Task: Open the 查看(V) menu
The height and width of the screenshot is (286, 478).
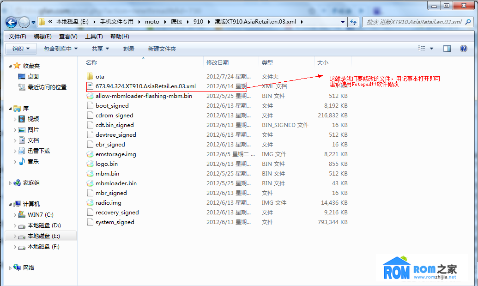Action: tap(68, 37)
